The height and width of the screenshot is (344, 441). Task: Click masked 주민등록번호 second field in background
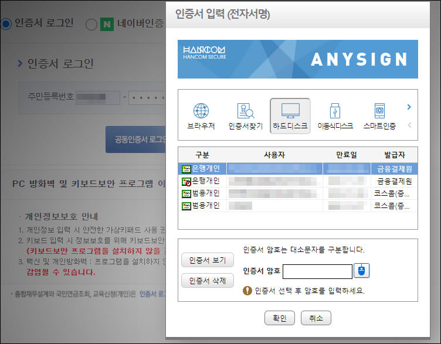(147, 97)
